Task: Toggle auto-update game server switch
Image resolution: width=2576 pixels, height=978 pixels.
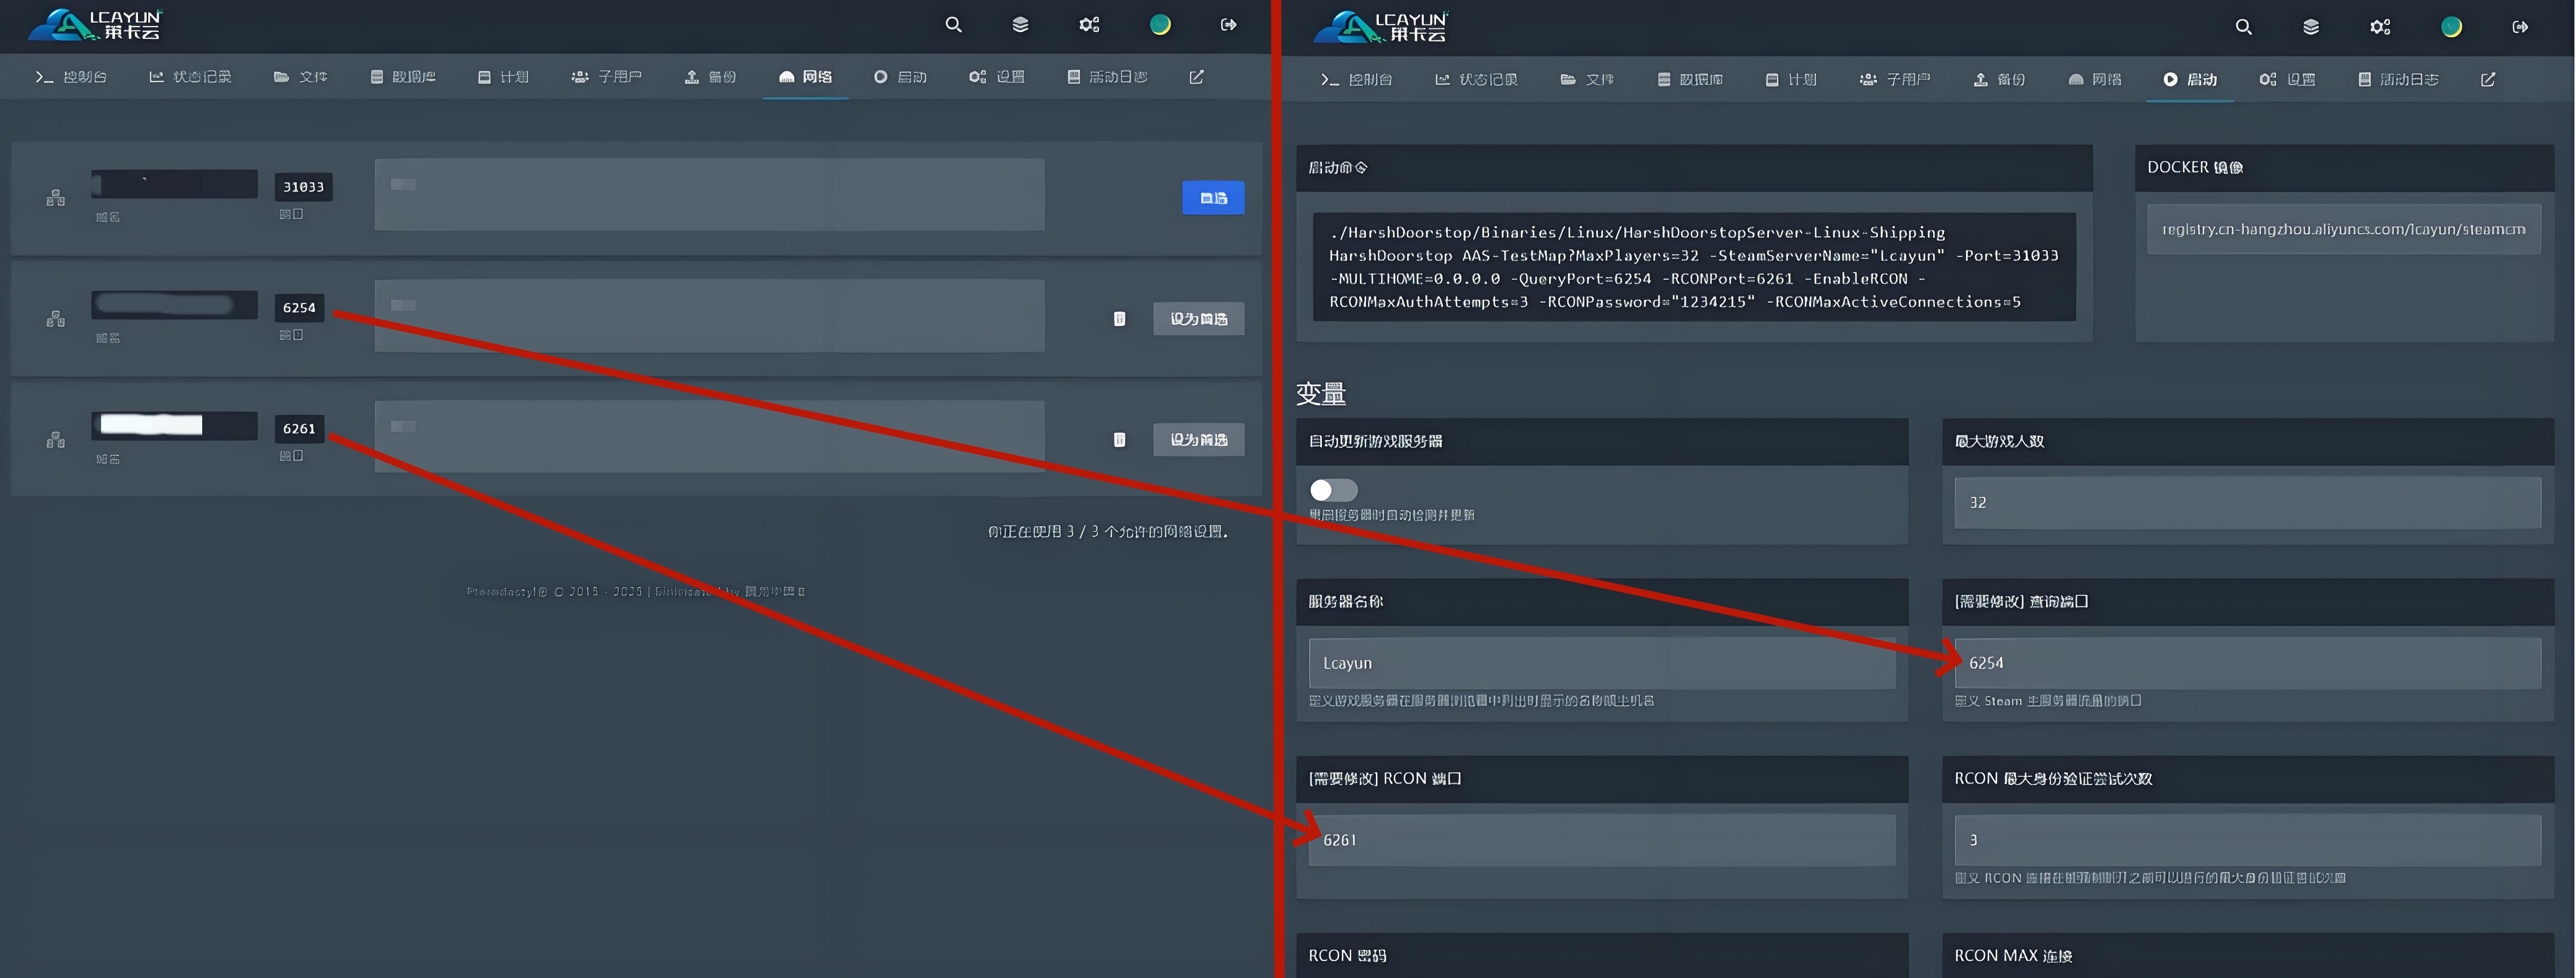Action: click(1334, 490)
